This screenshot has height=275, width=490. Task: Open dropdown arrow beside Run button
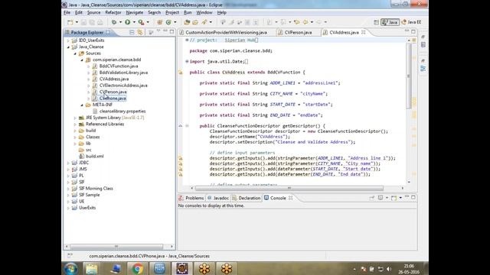pyautogui.click(x=134, y=22)
